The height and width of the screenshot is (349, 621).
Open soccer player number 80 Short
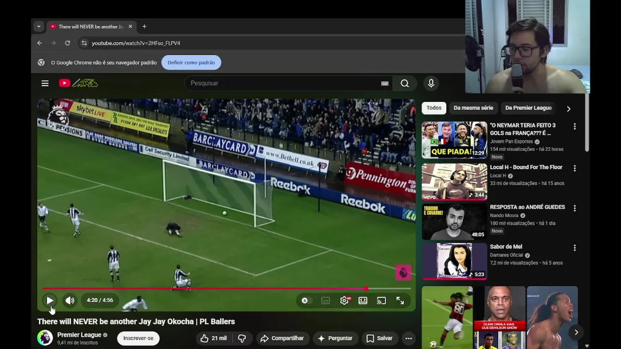[x=447, y=317]
